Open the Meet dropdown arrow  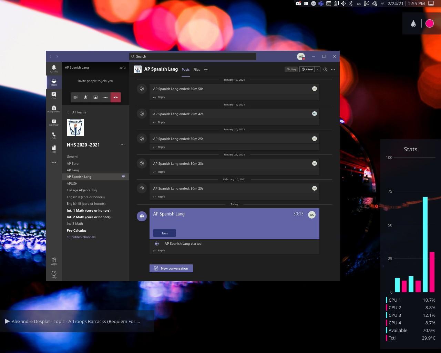[x=318, y=69]
